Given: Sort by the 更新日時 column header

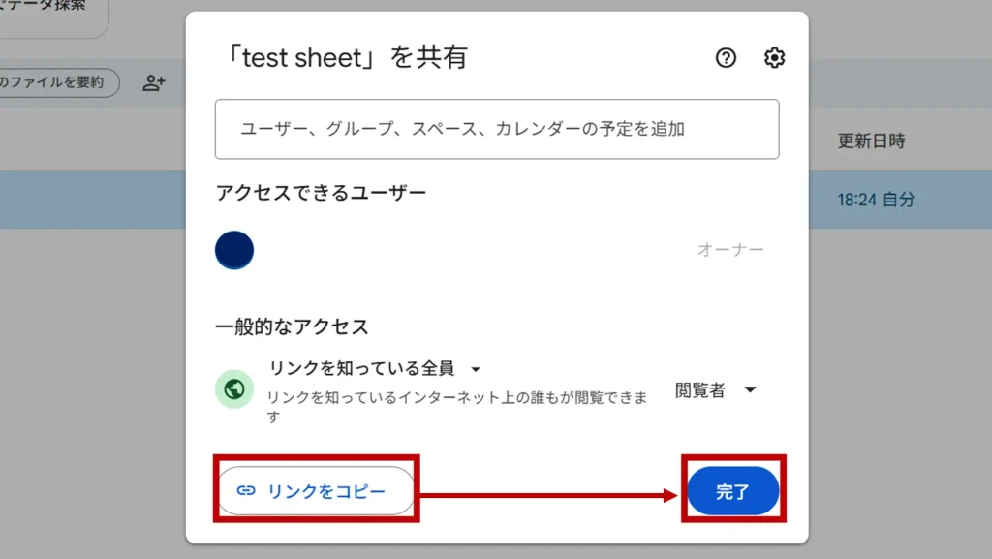Looking at the screenshot, I should click(x=871, y=141).
